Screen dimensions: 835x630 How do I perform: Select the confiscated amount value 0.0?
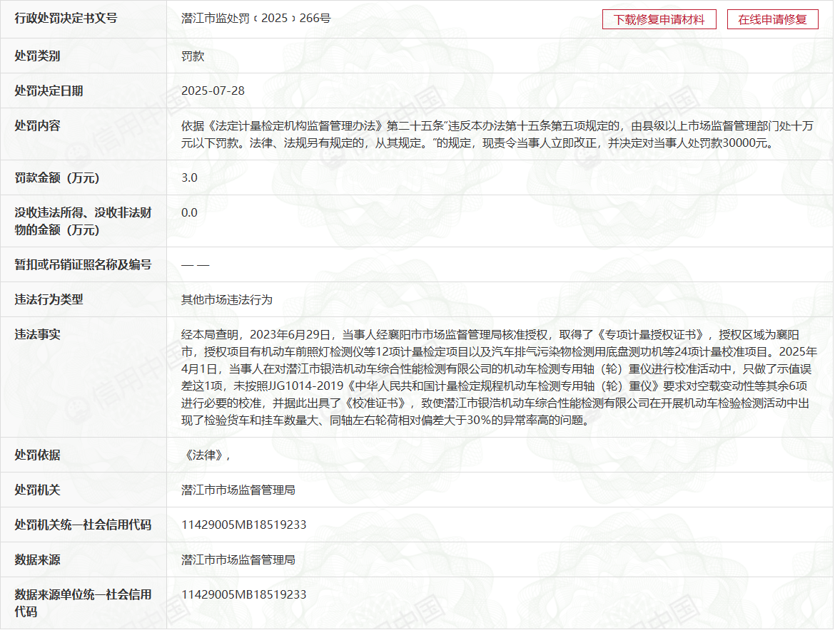tap(189, 212)
